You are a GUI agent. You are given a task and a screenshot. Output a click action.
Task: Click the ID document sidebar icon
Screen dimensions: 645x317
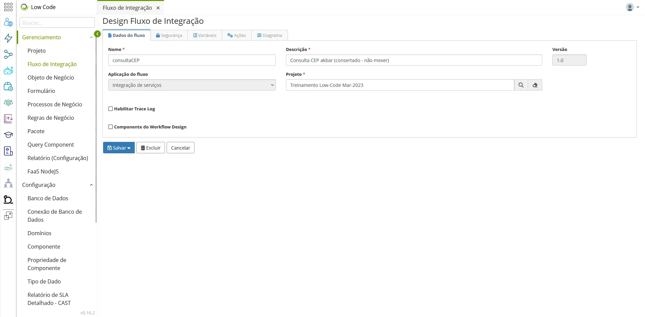point(8,151)
